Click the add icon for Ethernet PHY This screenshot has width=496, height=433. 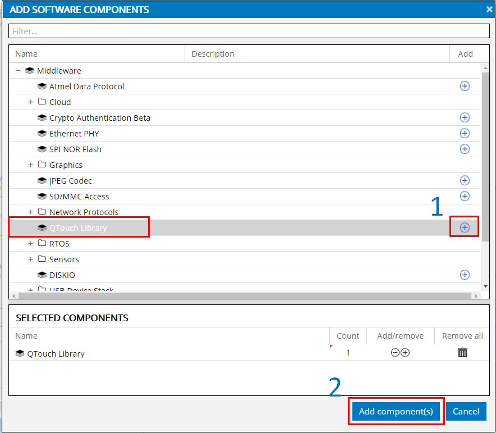click(x=465, y=133)
